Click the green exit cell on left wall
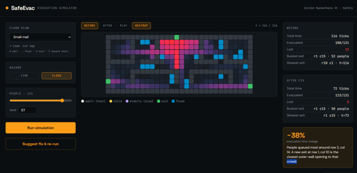Viewport: 357px width, 173px height. pyautogui.click(x=108, y=81)
